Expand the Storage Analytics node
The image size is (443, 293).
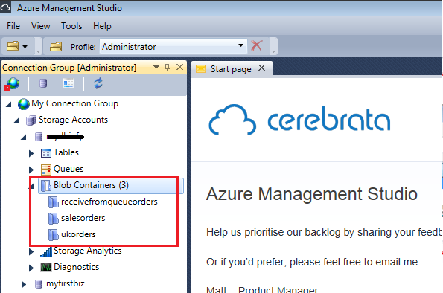tap(31, 251)
